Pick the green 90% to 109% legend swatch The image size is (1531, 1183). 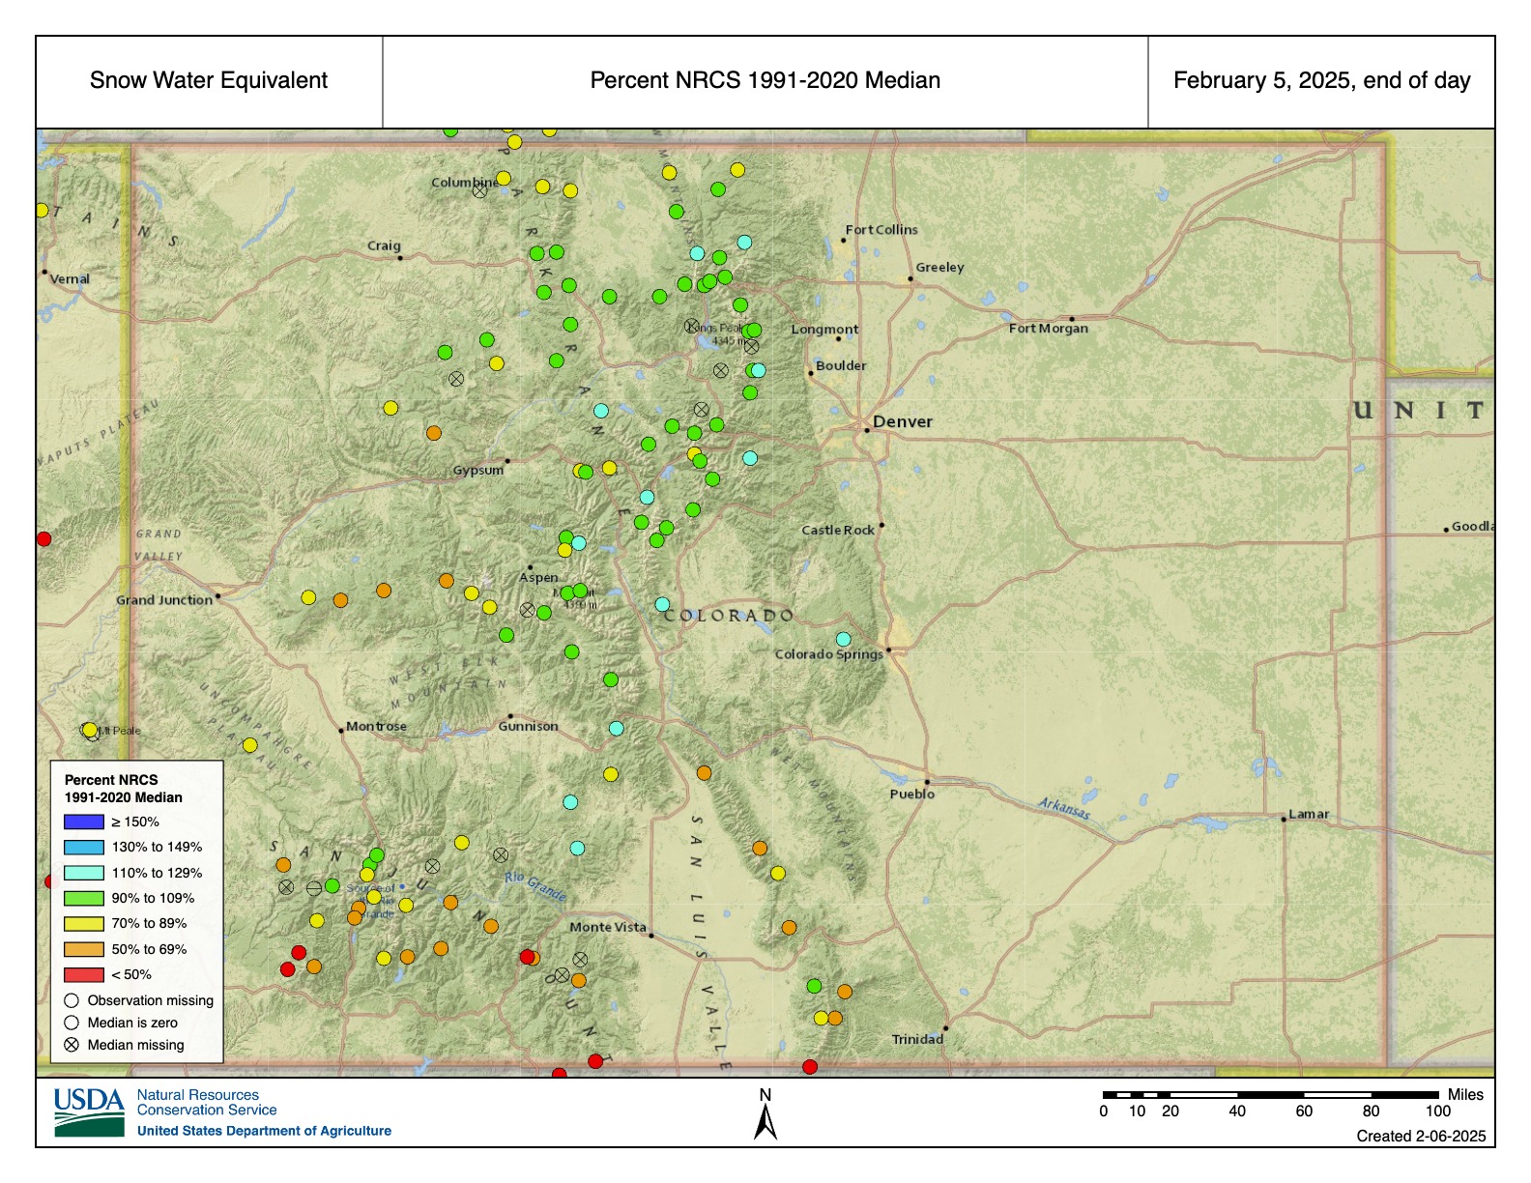click(83, 898)
